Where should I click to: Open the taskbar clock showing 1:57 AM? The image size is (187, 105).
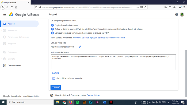point(175,102)
